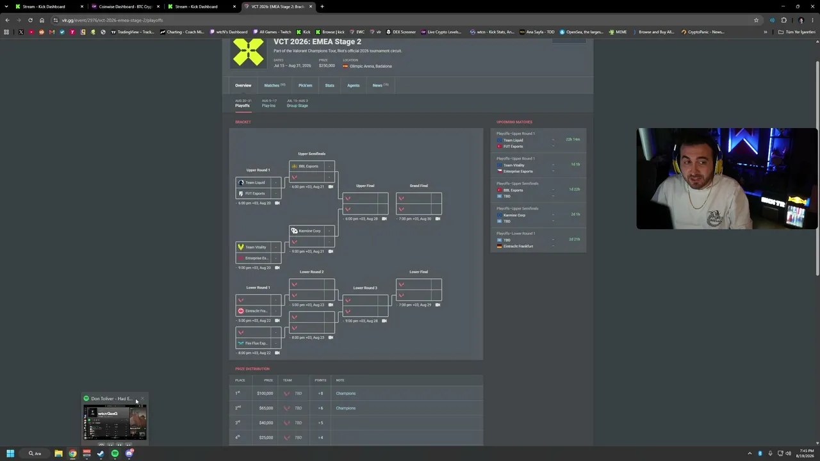
Task: Click BBL Esports in the Upper Semifinals bracket
Action: [x=312, y=166]
